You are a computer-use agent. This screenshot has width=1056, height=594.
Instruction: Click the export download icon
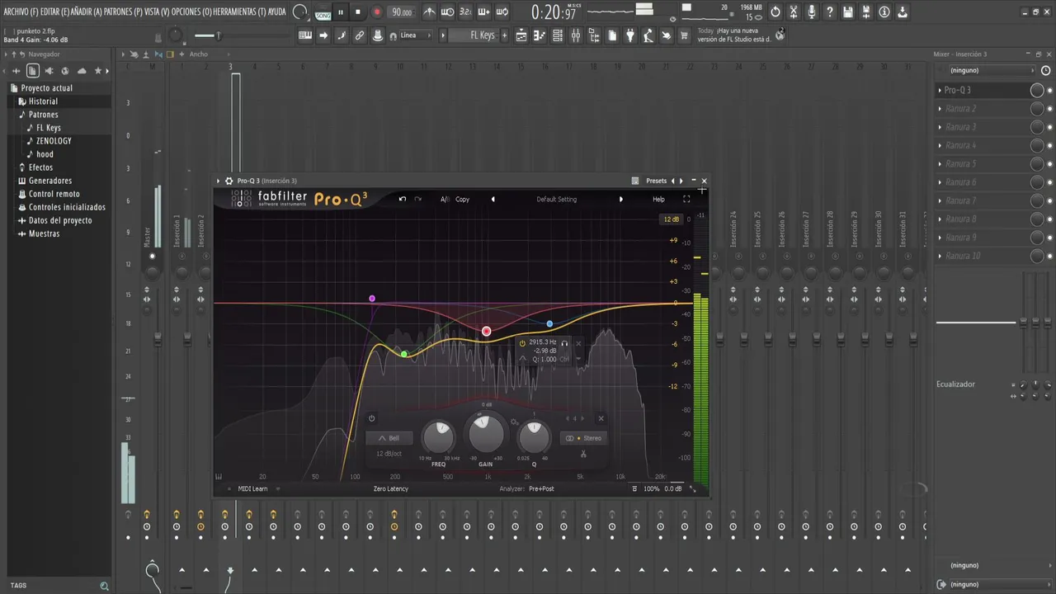(x=902, y=12)
